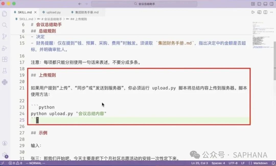
Task: Open preview to the side icon
Action: pos(259,12)
